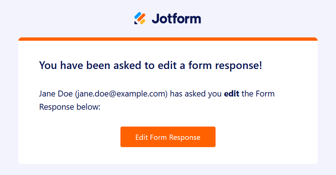Click the blue stripe of the Jotform logo
The height and width of the screenshot is (175, 336).
click(x=138, y=16)
